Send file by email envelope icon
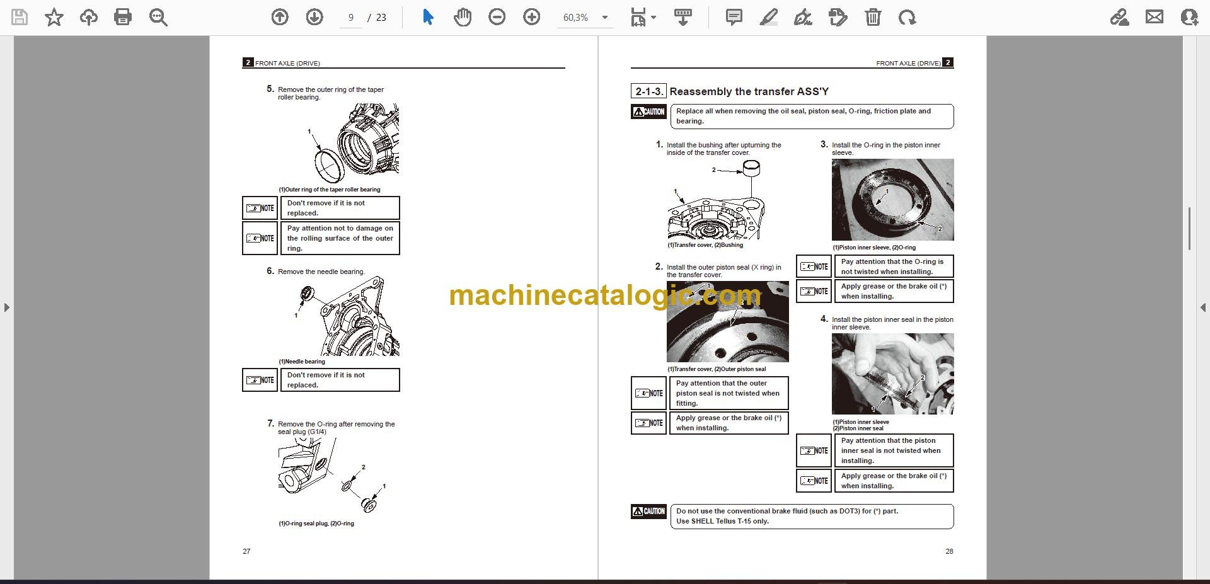 1155,17
